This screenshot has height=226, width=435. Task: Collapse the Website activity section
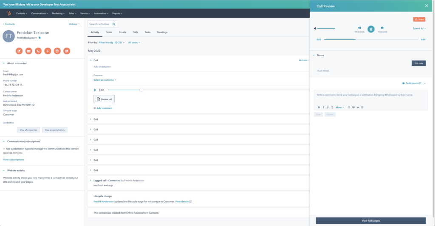3,170
